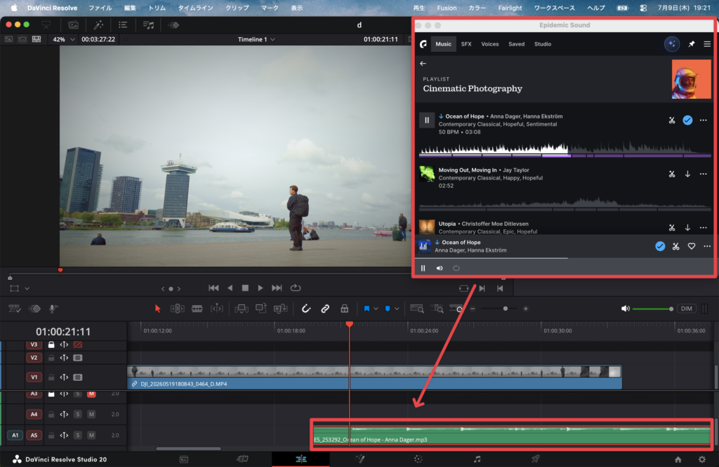This screenshot has height=467, width=719.
Task: Open viewer zoom 42% dropdown
Action: pos(63,39)
